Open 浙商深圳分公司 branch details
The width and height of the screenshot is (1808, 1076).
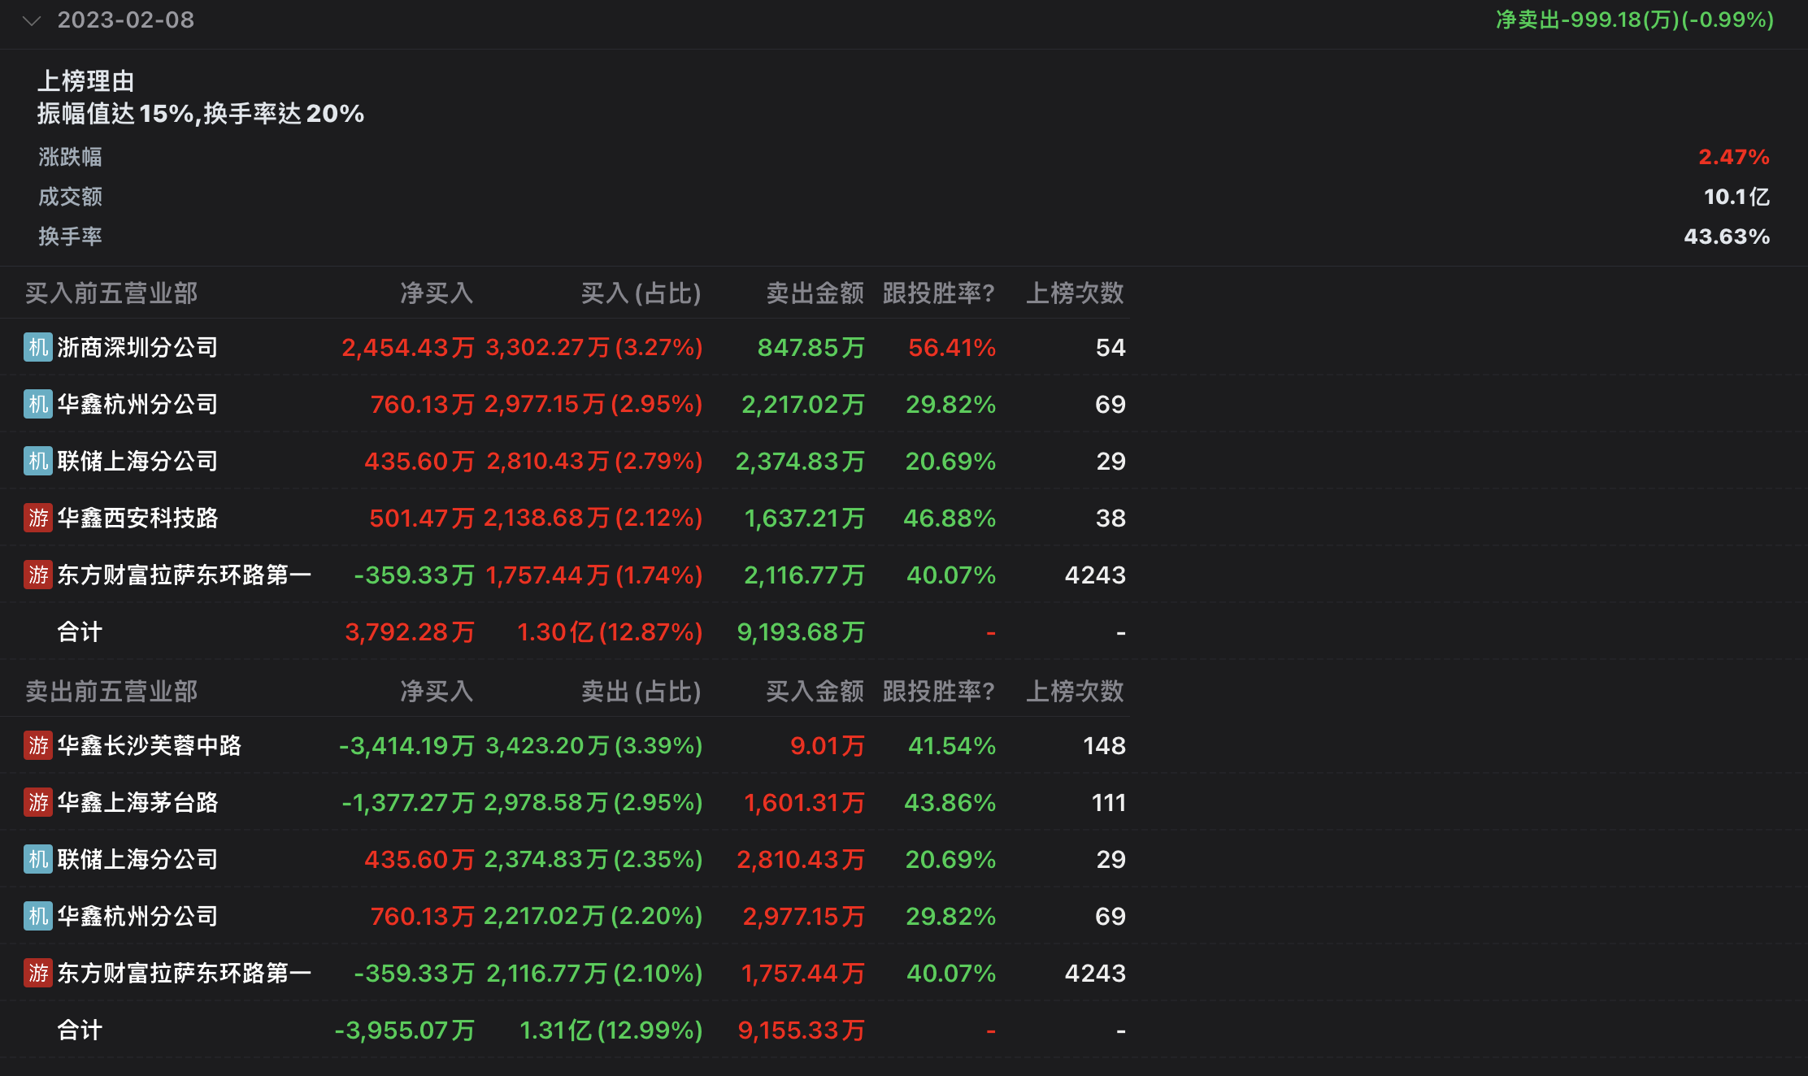click(x=137, y=347)
